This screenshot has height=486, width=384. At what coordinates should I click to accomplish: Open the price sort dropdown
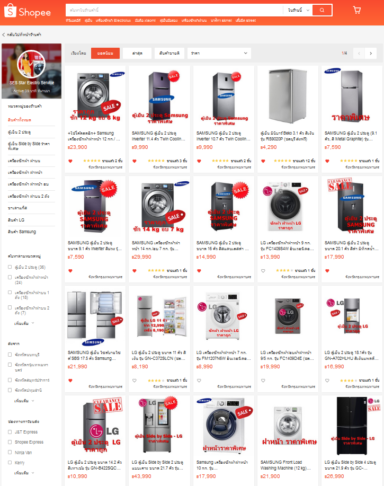(x=219, y=54)
